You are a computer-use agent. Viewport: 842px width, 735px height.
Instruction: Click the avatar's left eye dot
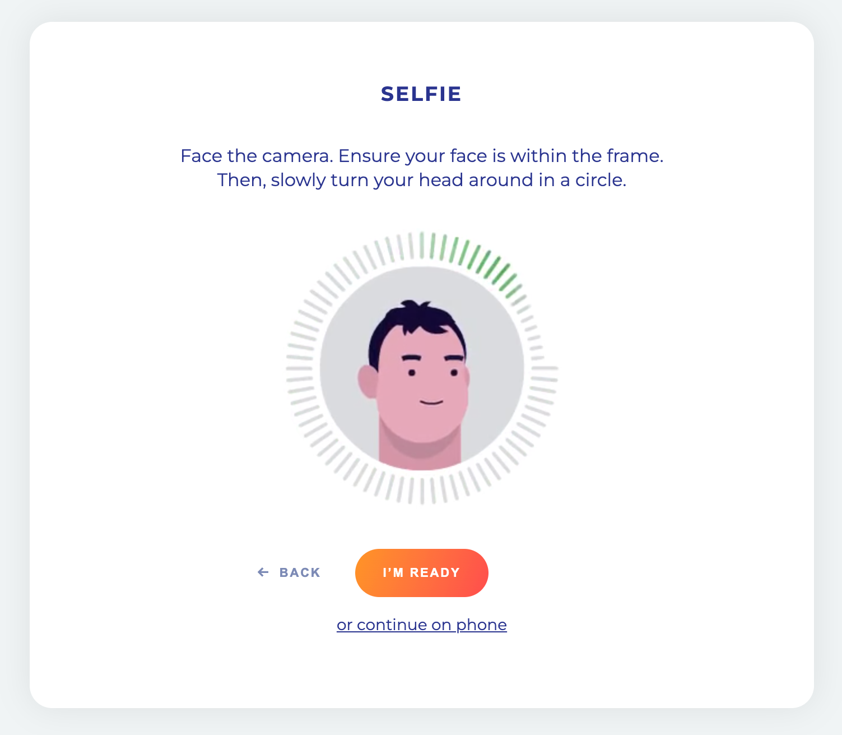[412, 373]
